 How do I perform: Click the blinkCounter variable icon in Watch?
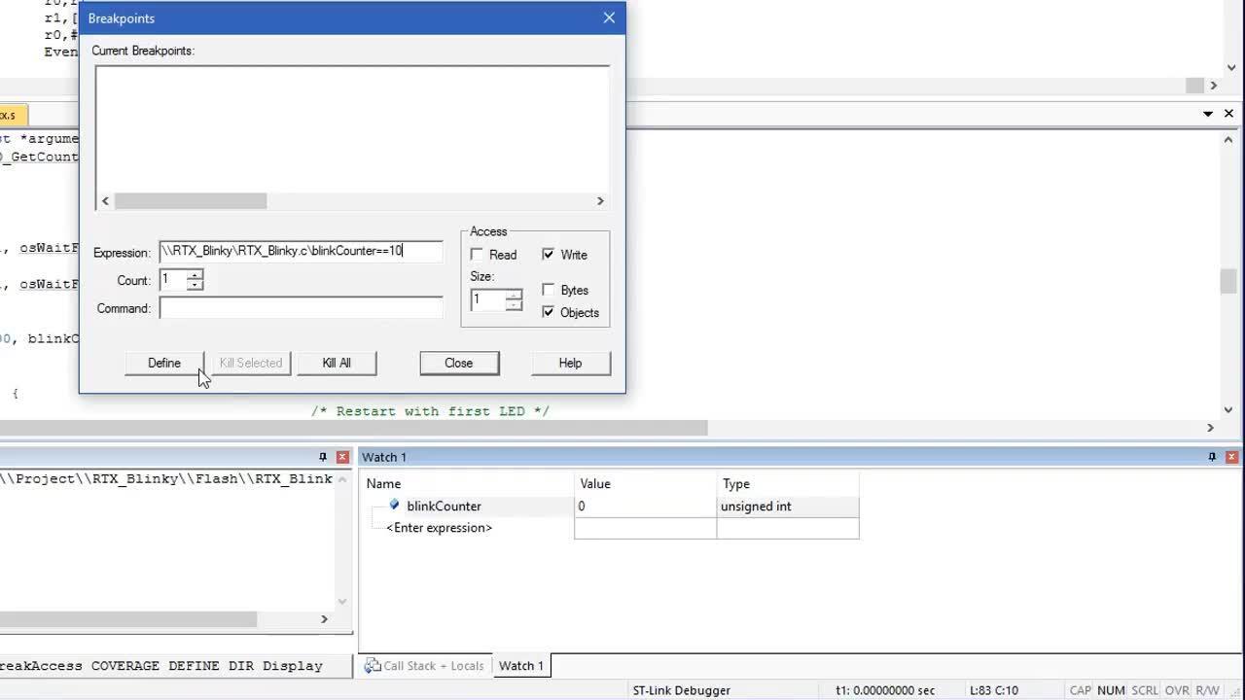394,506
